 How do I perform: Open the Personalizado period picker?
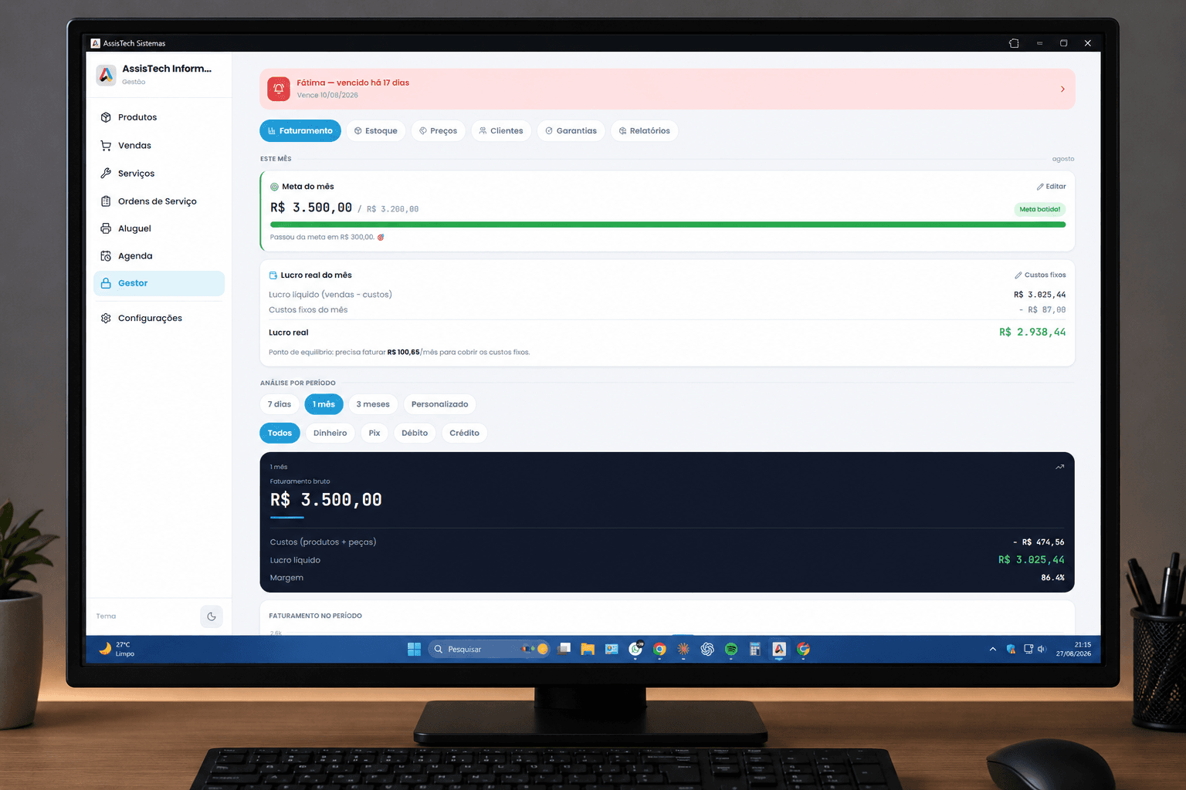click(x=439, y=404)
